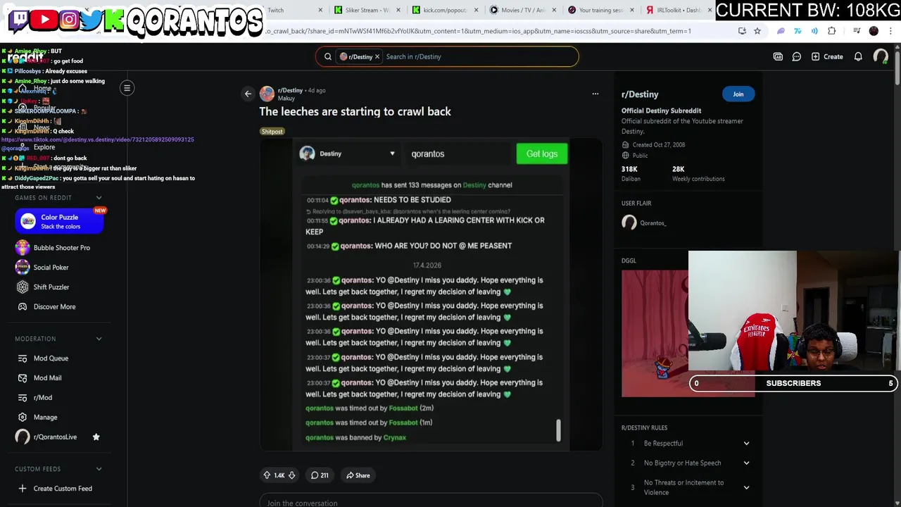
Task: Join the r/Destiny subreddit
Action: click(x=738, y=94)
